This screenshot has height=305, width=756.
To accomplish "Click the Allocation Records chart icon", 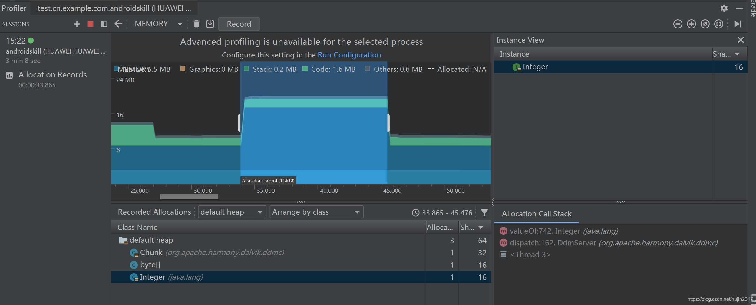I will click(9, 75).
